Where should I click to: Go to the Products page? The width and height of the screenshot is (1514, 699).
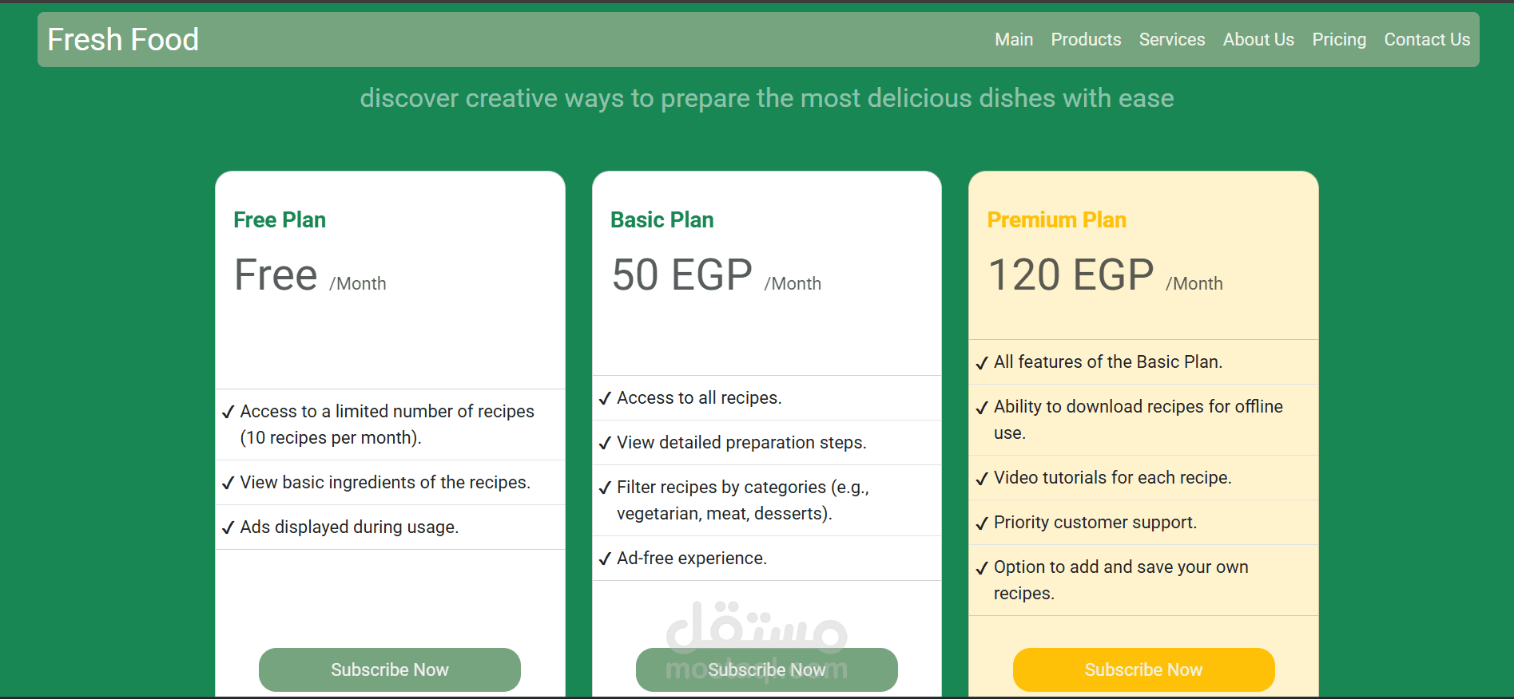pyautogui.click(x=1086, y=39)
